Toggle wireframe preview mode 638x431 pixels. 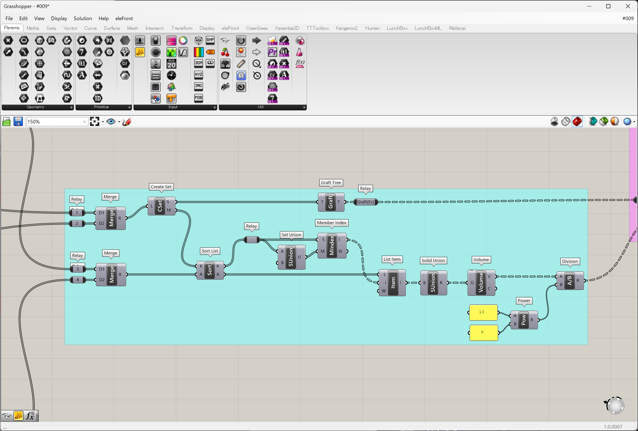[566, 121]
